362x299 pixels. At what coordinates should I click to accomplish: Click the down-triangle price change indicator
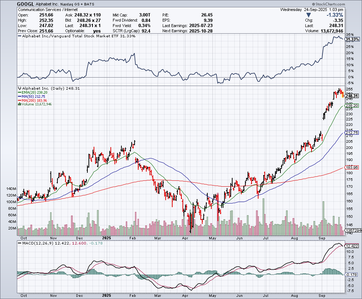pyautogui.click(x=309, y=15)
